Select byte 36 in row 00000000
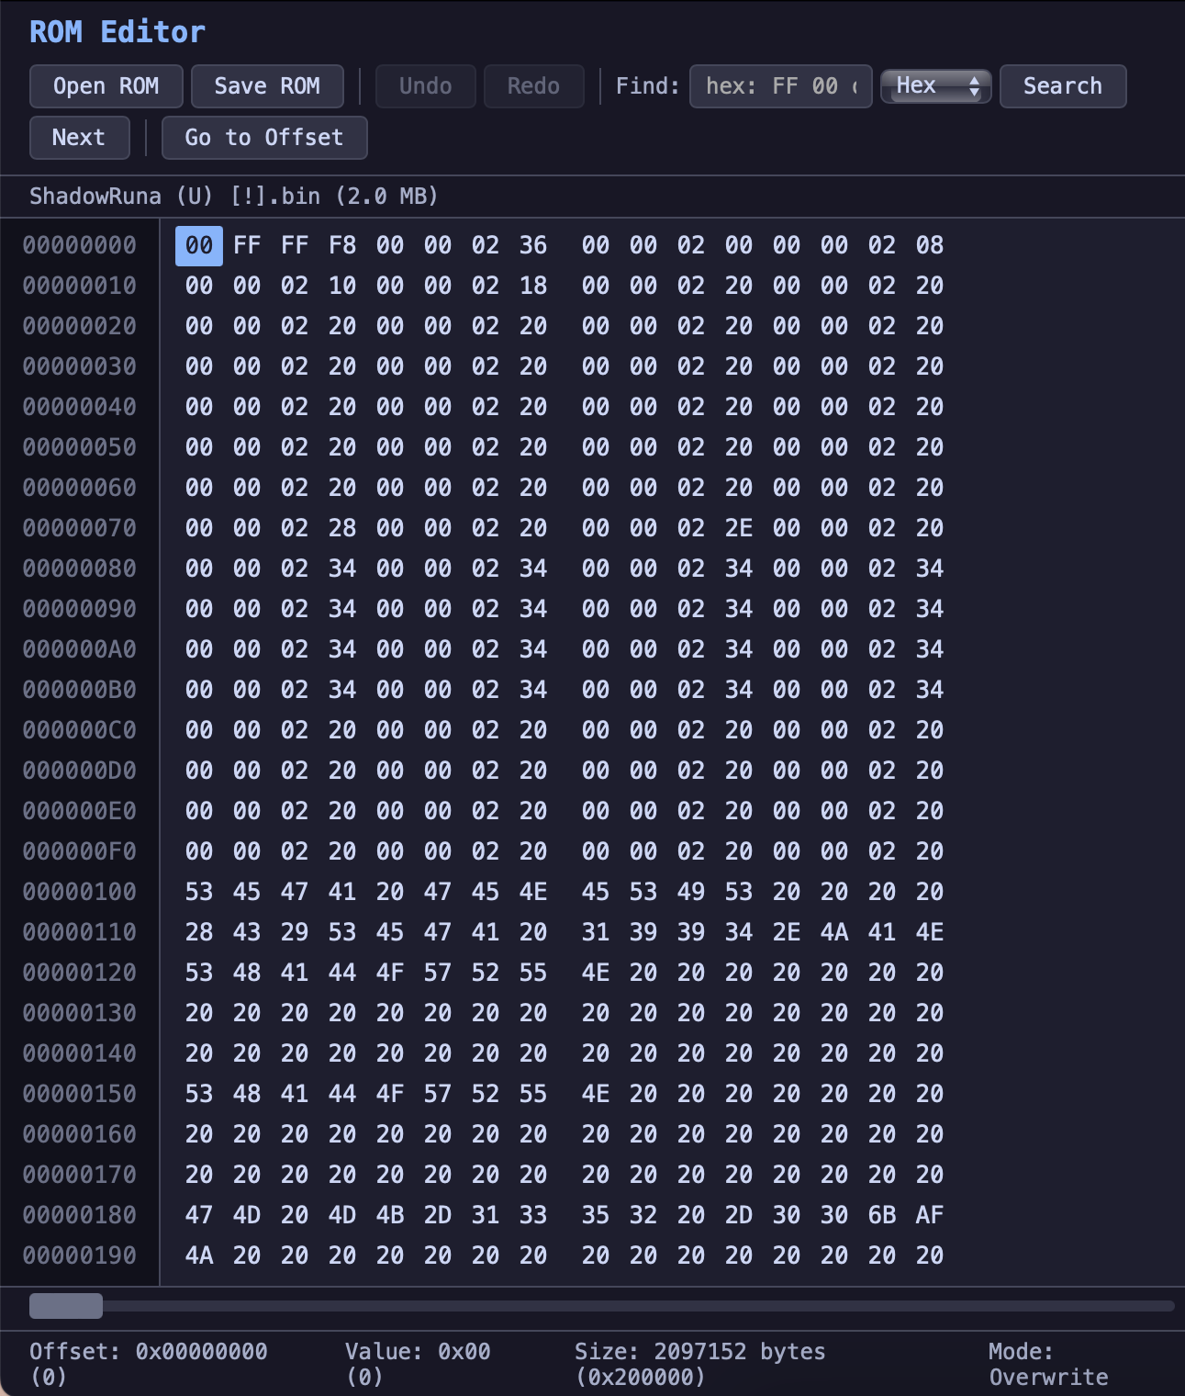 coord(533,245)
